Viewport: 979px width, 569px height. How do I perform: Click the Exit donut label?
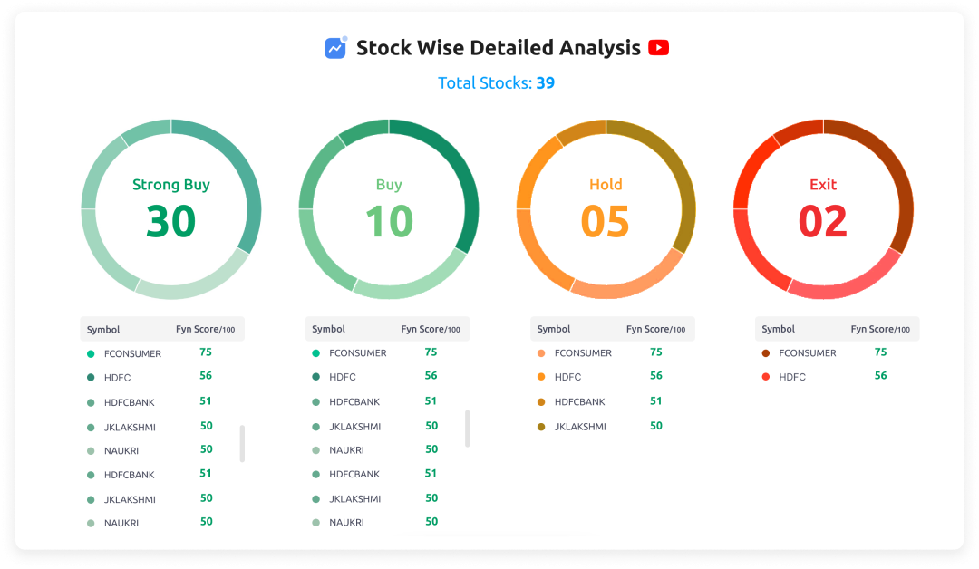(x=823, y=185)
